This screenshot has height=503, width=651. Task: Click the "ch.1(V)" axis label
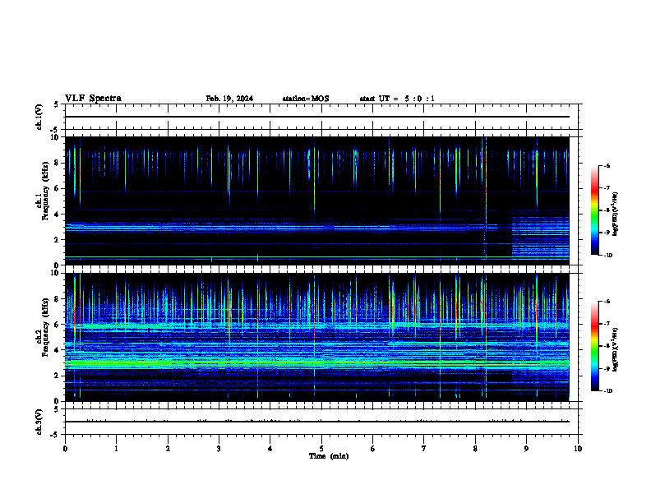point(39,117)
